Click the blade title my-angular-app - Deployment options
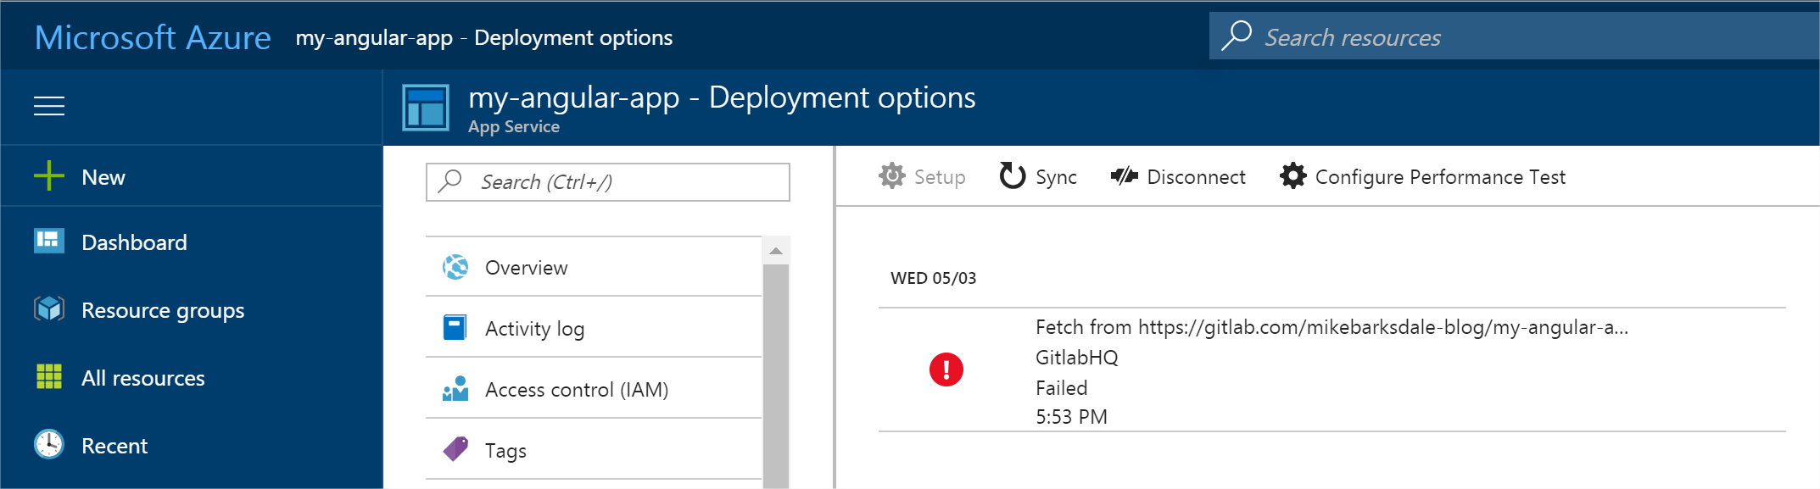1820x489 pixels. coord(722,98)
